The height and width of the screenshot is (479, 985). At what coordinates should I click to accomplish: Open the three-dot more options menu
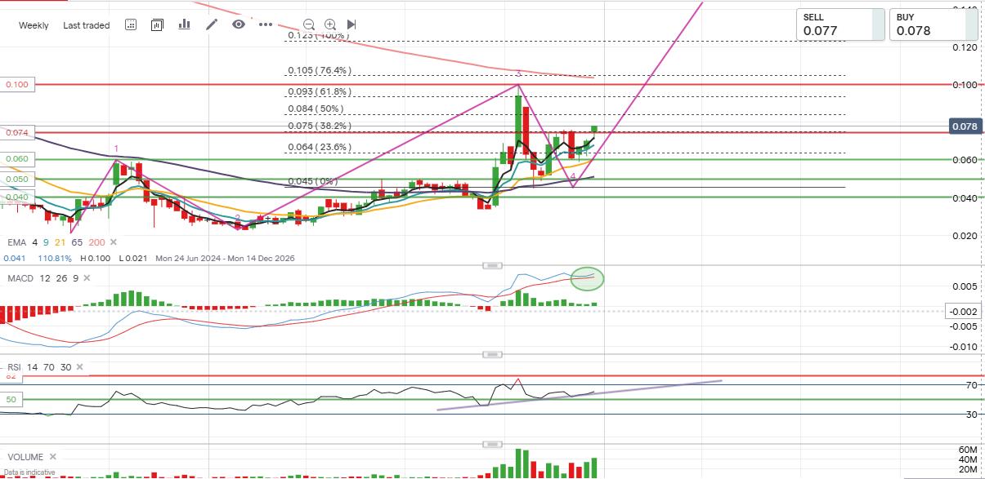pos(266,24)
